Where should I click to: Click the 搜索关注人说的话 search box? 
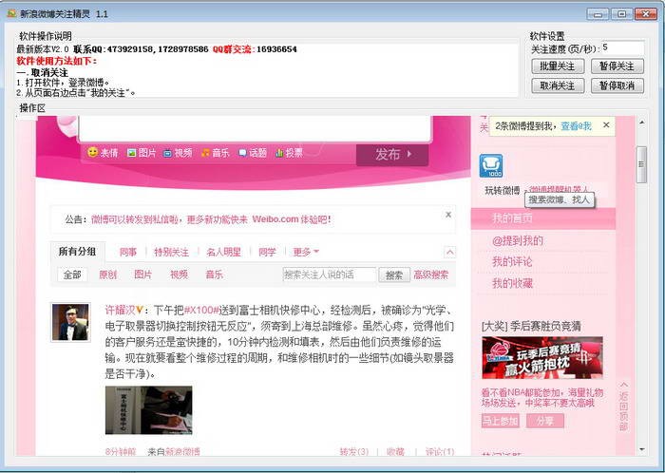329,274
